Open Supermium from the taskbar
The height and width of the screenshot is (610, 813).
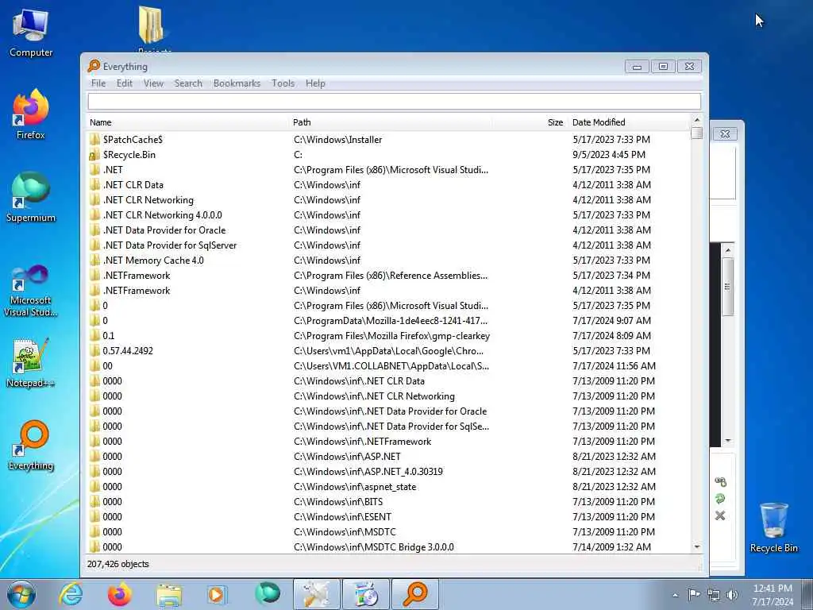(x=267, y=594)
